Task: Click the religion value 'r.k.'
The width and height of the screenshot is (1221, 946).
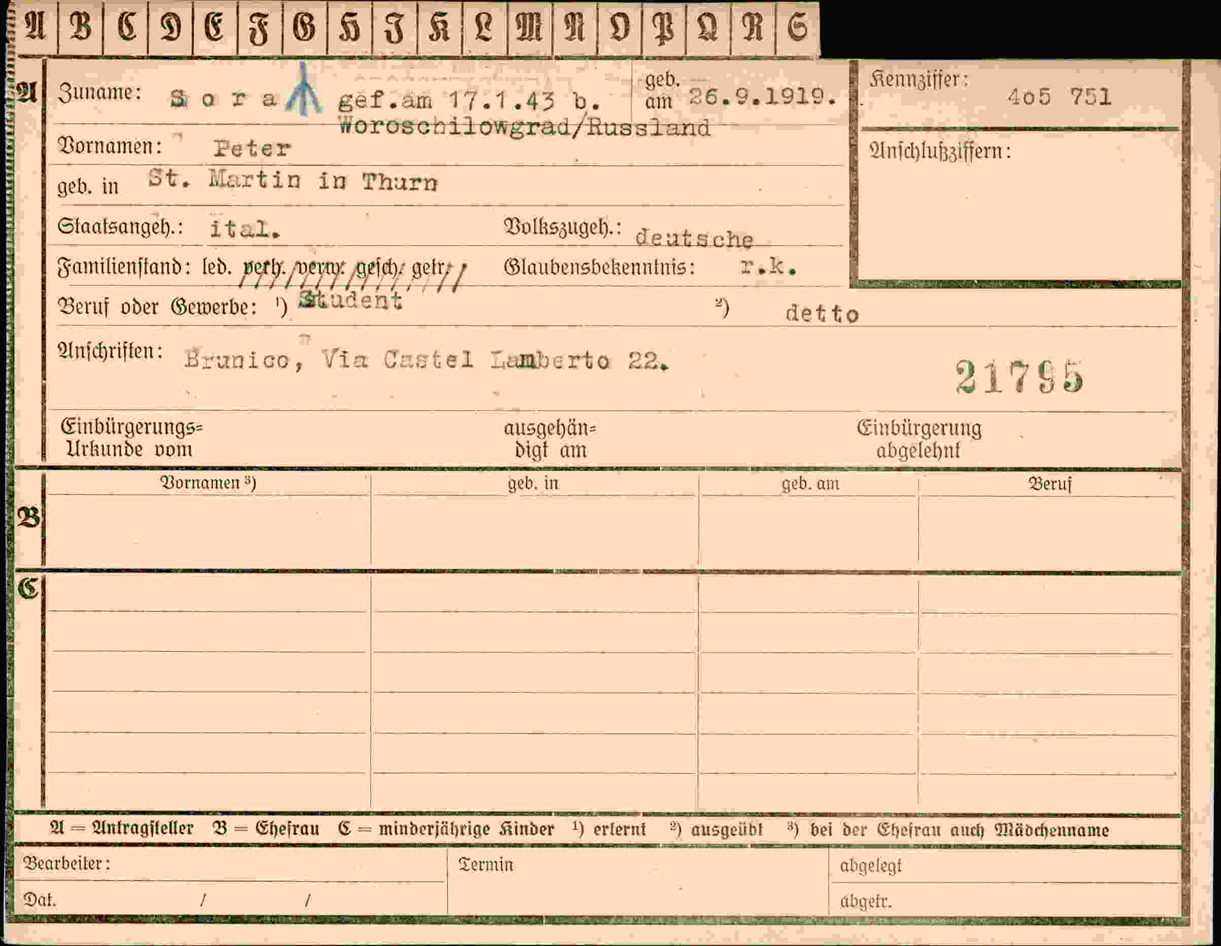Action: 769,267
